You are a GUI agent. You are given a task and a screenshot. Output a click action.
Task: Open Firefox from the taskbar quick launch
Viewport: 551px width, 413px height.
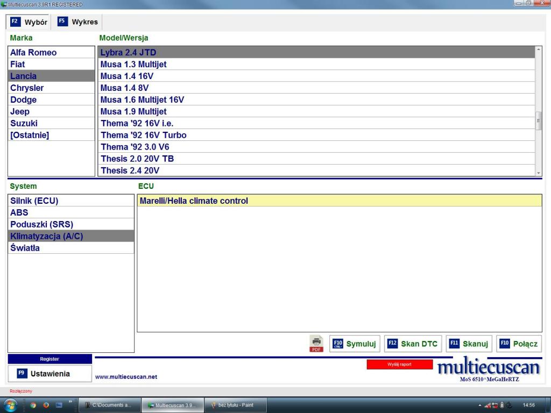(46, 405)
